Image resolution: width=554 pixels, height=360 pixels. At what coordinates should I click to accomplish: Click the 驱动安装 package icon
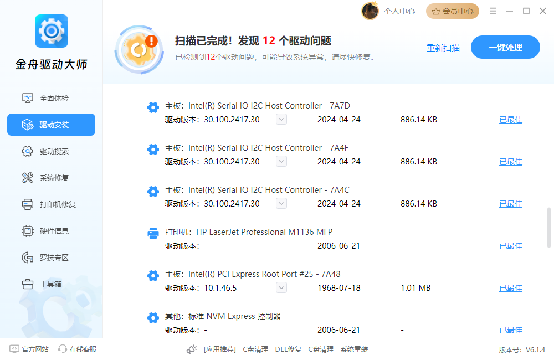[28, 125]
